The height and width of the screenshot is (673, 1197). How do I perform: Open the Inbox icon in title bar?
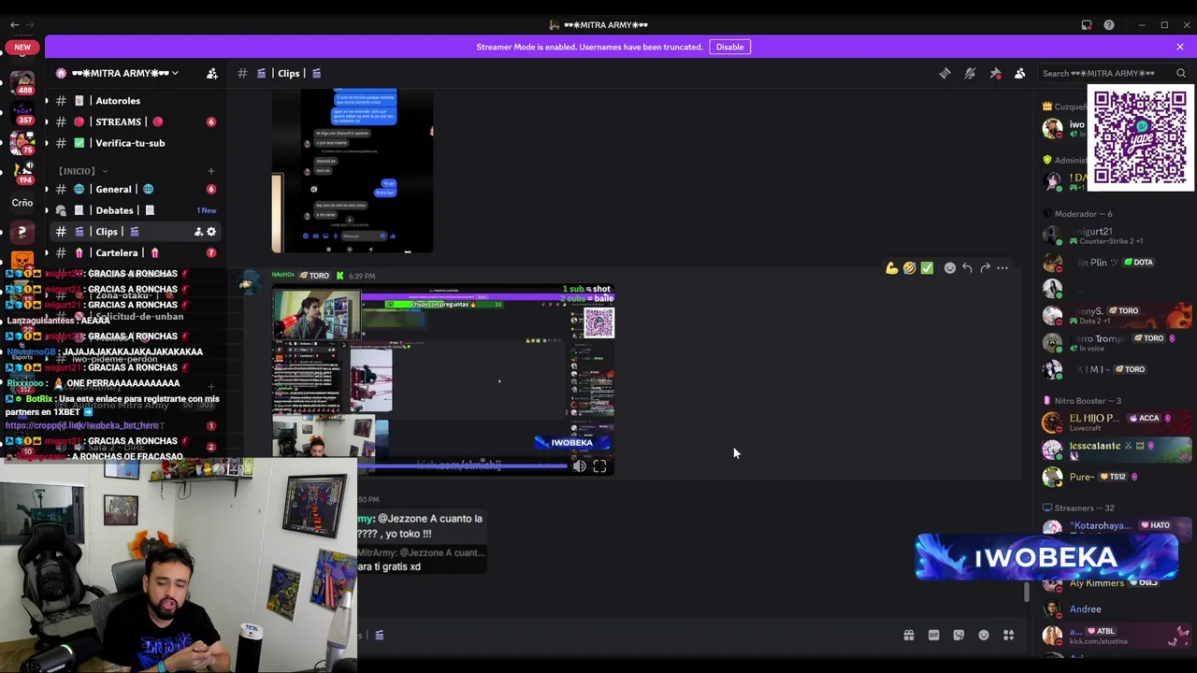coord(1087,25)
